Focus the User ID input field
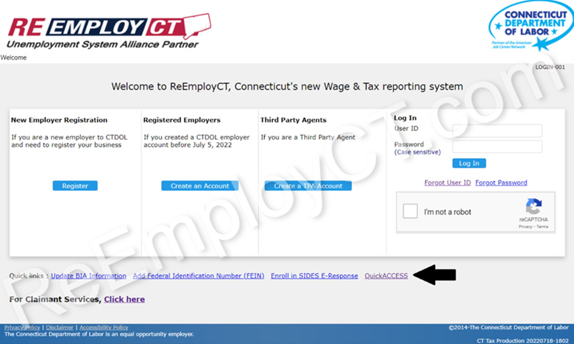This screenshot has width=574, height=344. (497, 130)
